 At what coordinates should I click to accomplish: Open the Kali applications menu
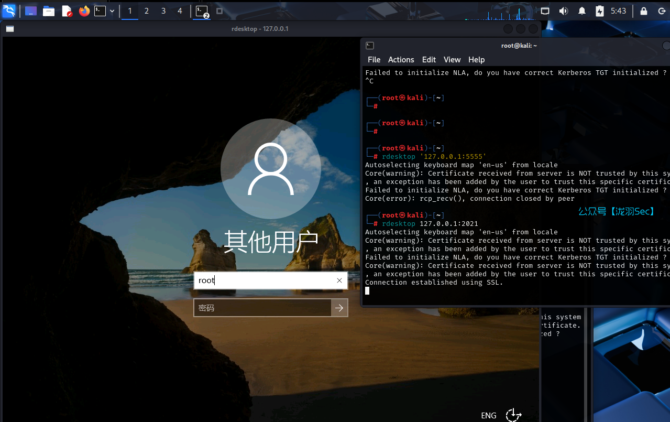[9, 10]
